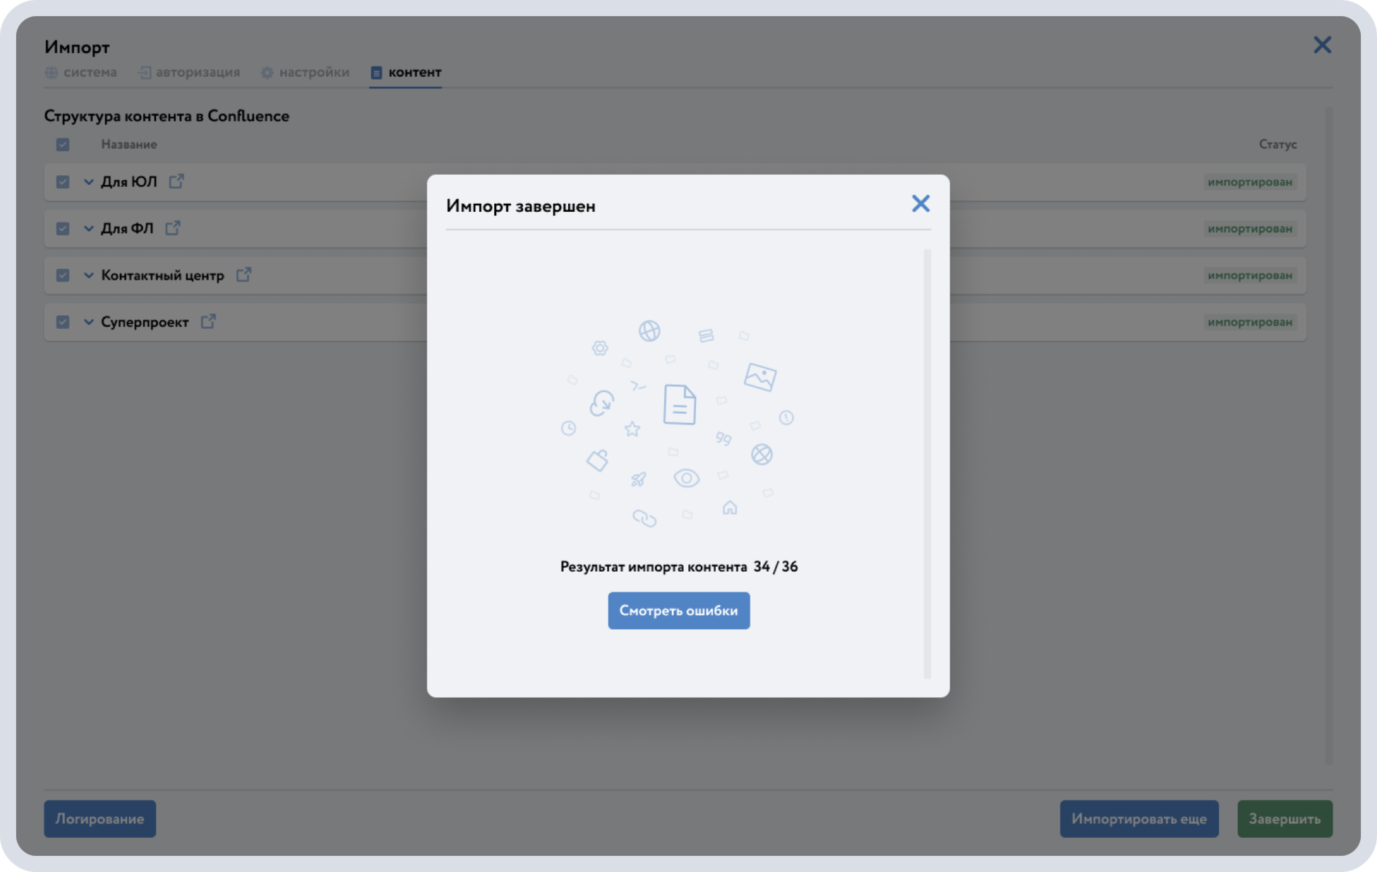
Task: Expand the Контактный центр row chevron
Action: point(88,275)
